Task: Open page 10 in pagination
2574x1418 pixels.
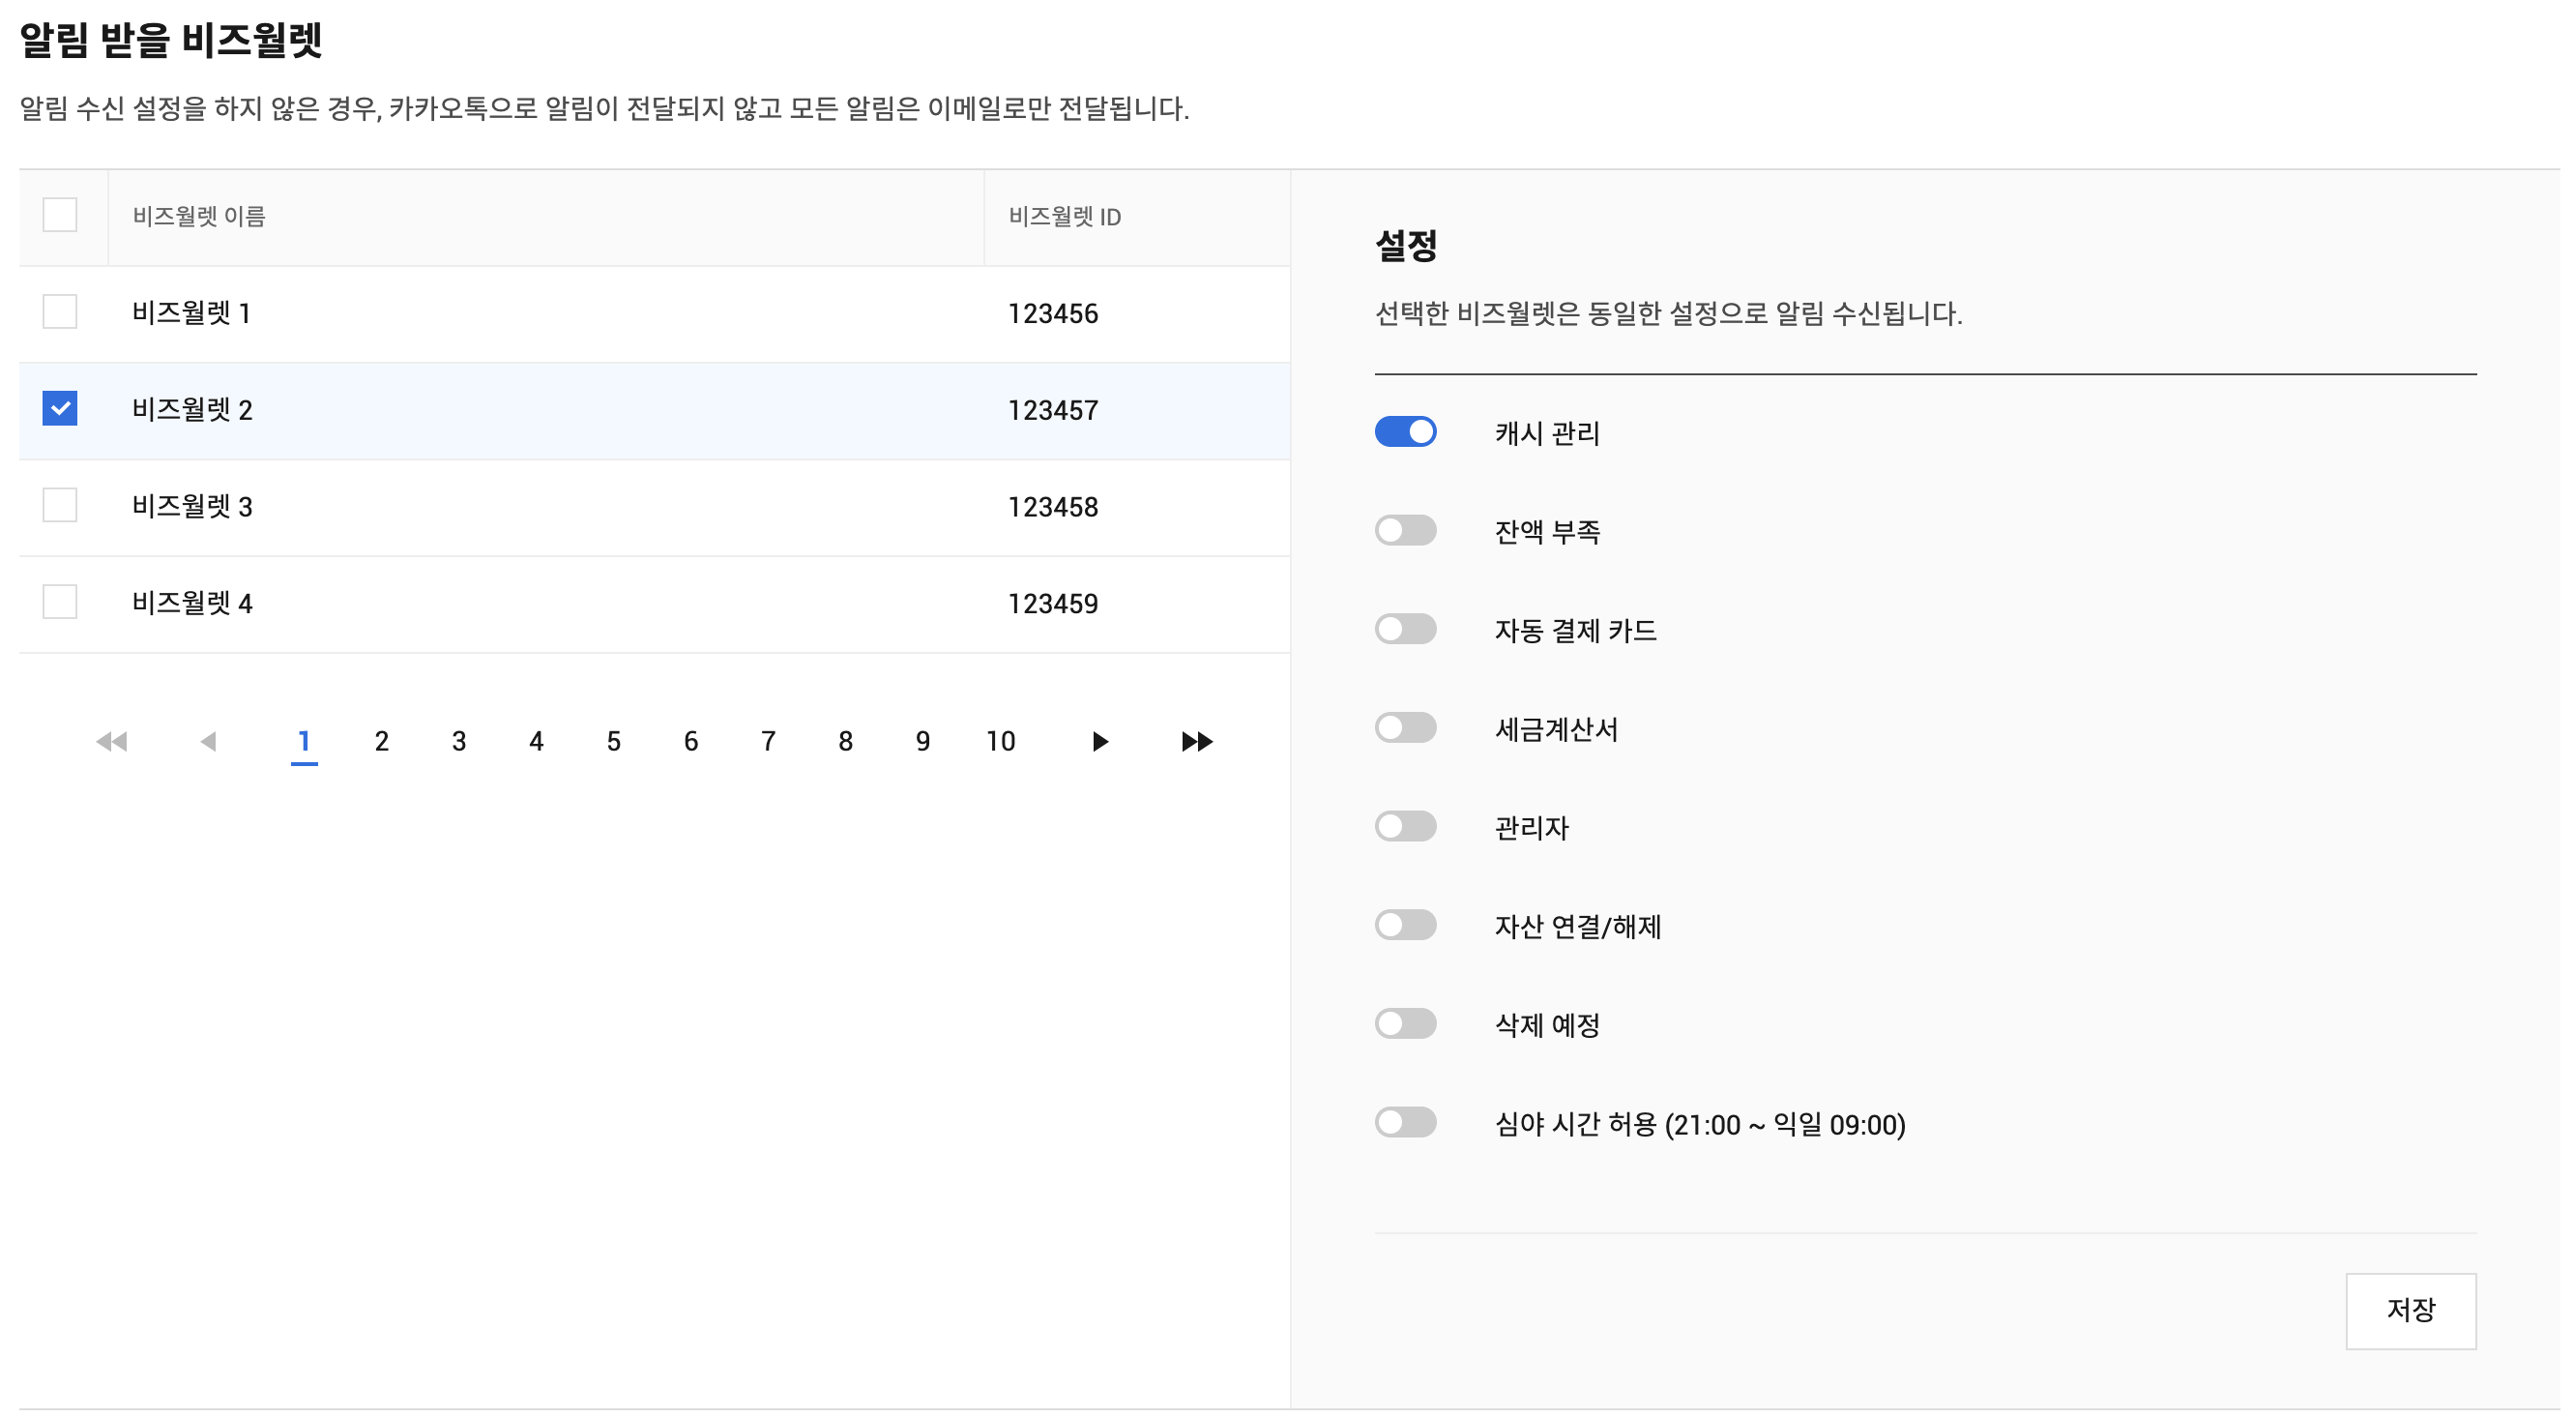Action: click(x=1000, y=742)
